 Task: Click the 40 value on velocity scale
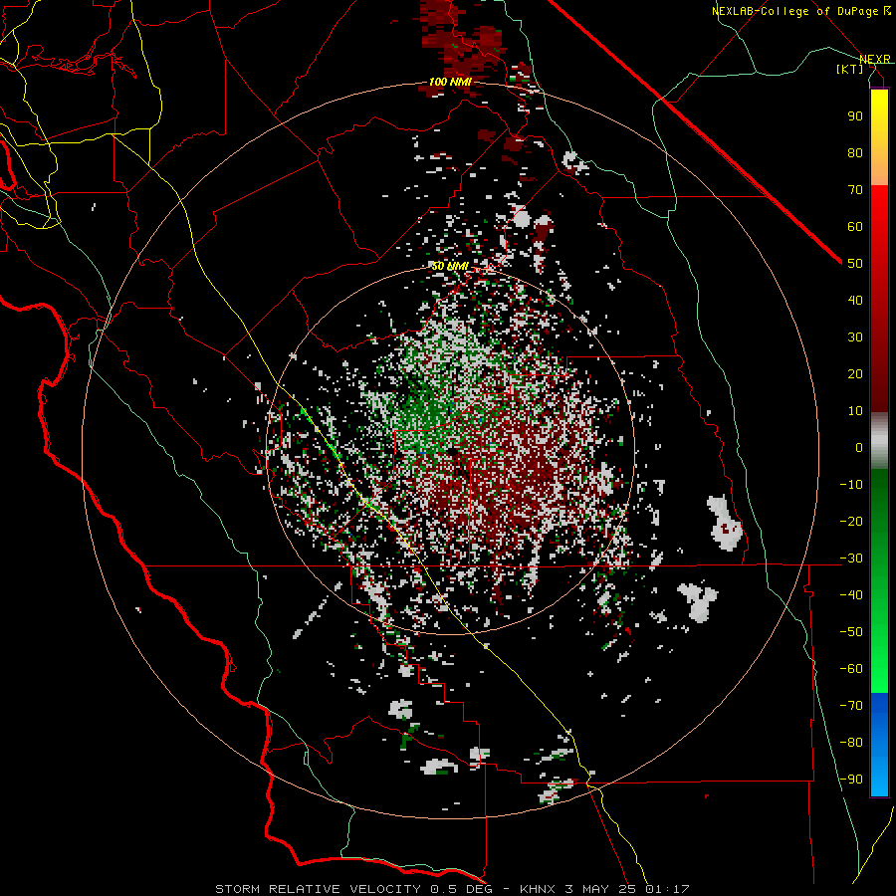tap(855, 301)
